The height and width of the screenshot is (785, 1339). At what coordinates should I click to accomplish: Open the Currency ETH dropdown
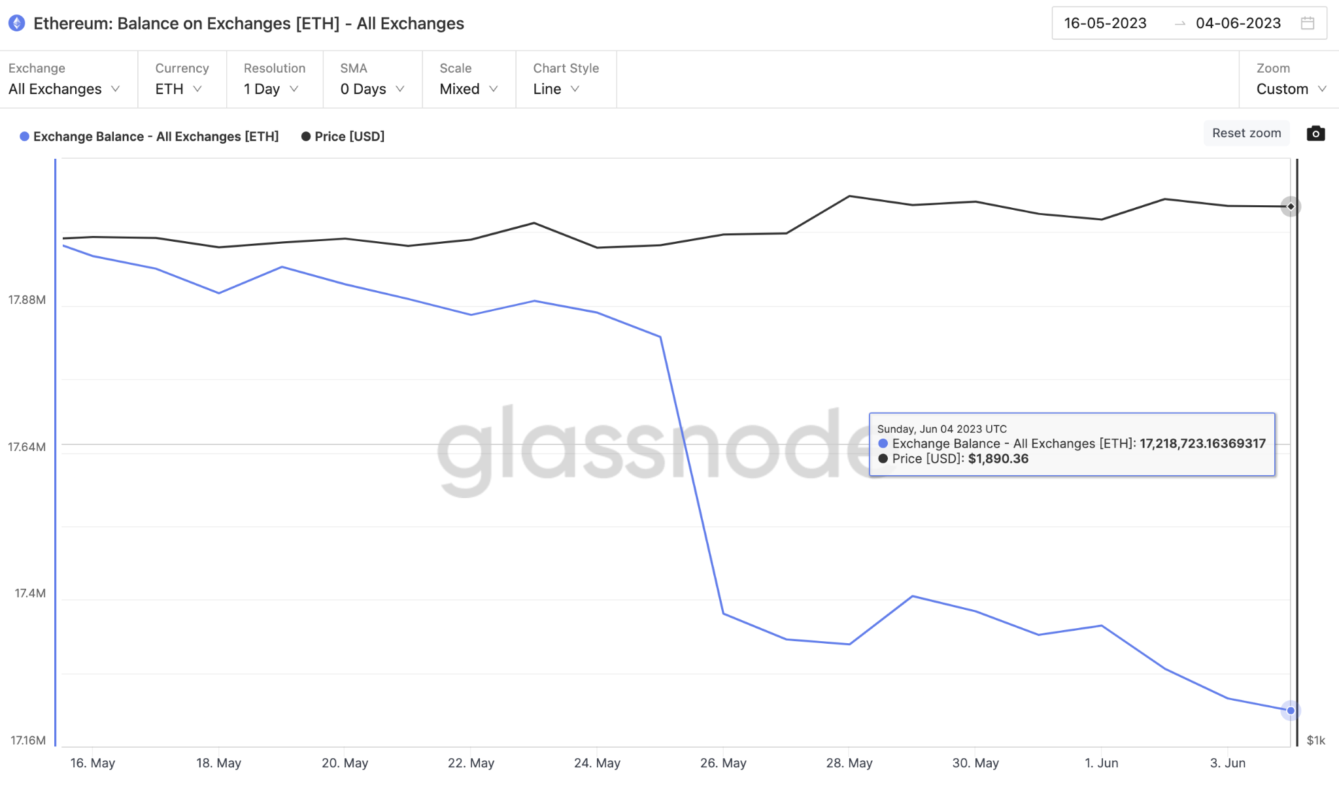tap(182, 79)
